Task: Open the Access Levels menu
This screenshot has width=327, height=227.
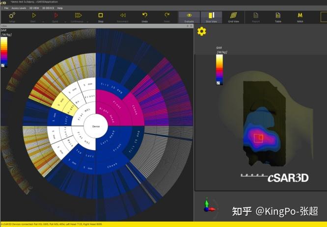Action: pos(19,8)
